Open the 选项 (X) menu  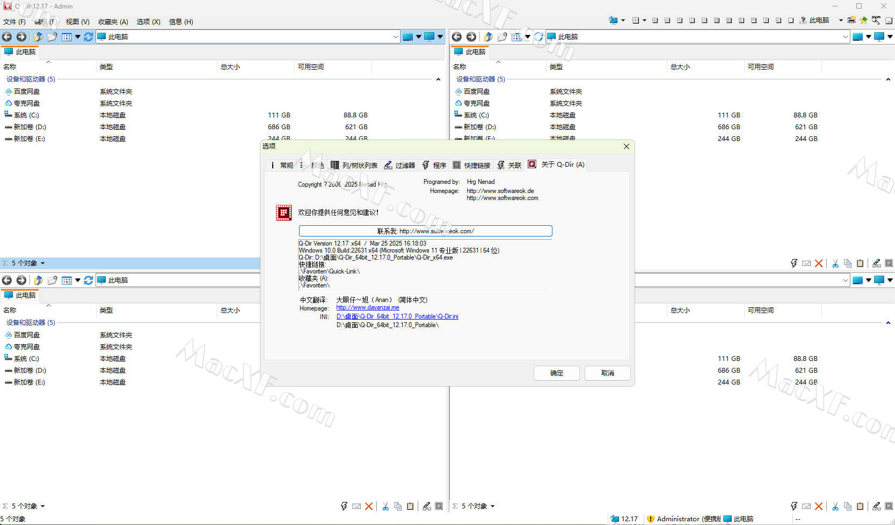tap(149, 22)
